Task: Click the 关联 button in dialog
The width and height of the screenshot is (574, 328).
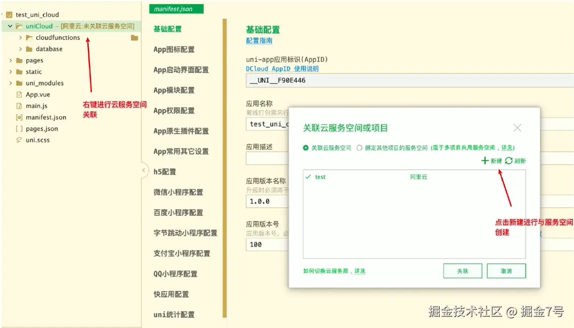Action: tap(462, 271)
